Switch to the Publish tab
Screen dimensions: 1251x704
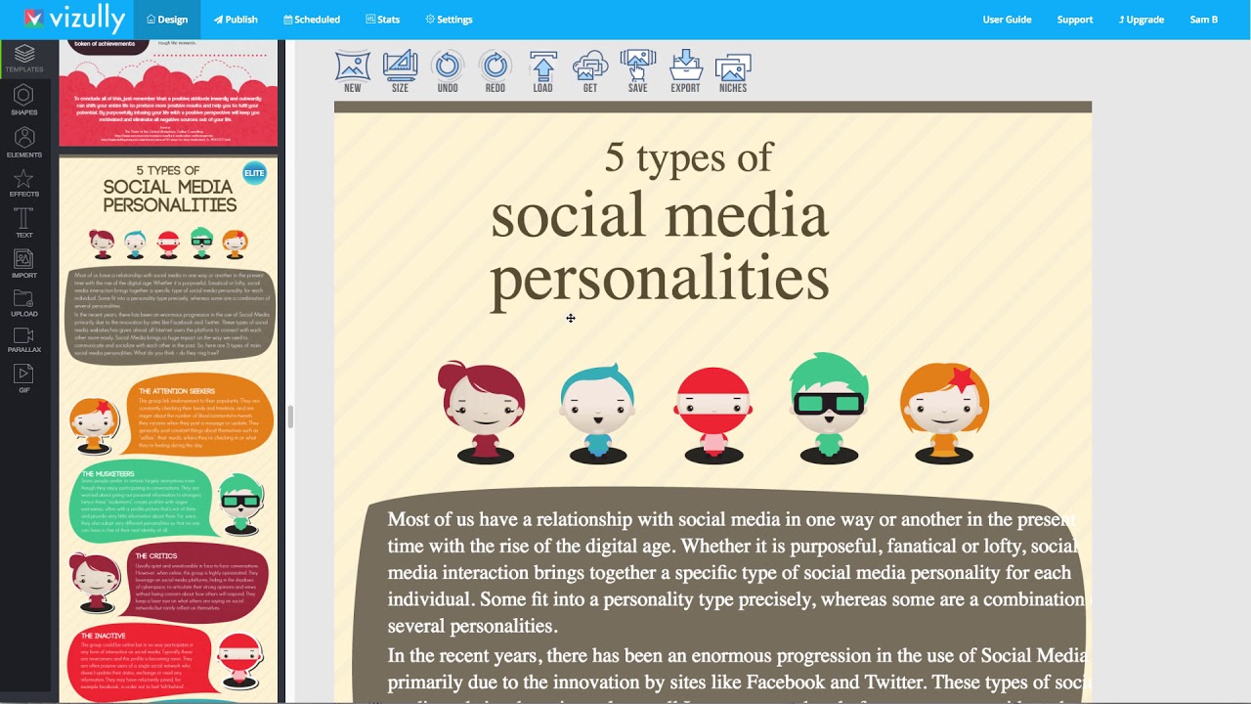pos(236,20)
